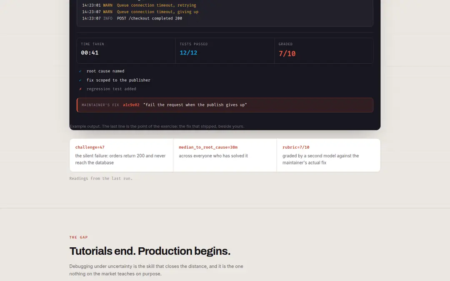Click log line 'Queue connection timeout, retrying'
Screen dimensions: 450x281
(x=156, y=5)
